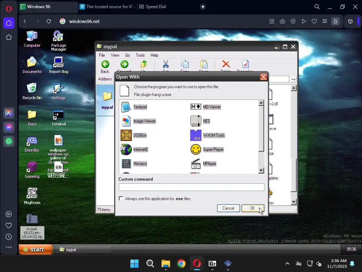
Task: Open File Explorer from Windows taskbar
Action: pos(165,263)
